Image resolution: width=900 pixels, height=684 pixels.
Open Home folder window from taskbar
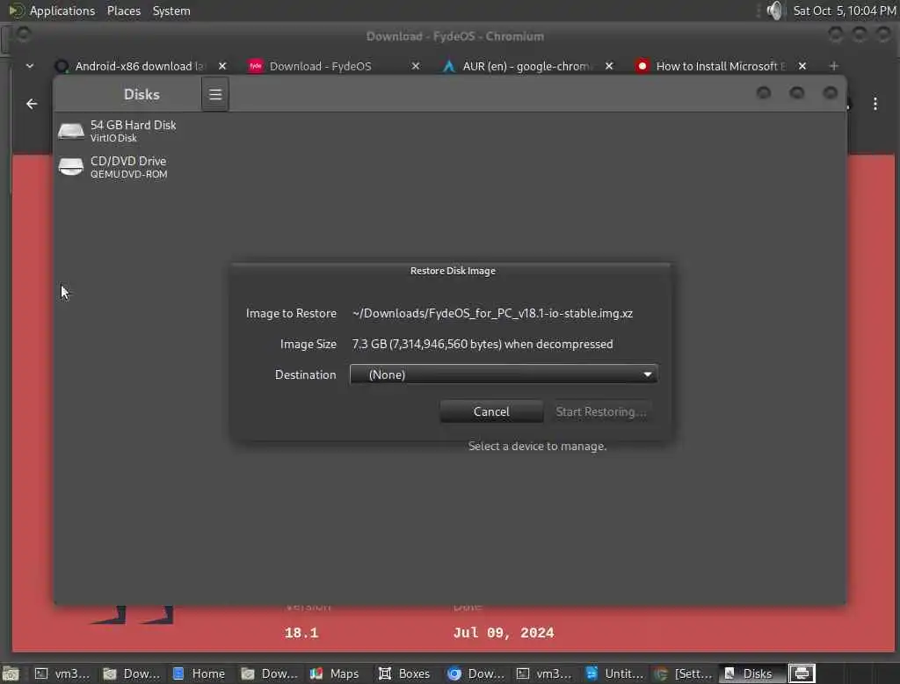[x=199, y=673]
